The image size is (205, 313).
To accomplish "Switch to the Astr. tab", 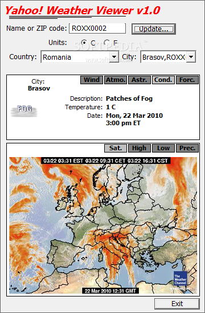I will (140, 80).
